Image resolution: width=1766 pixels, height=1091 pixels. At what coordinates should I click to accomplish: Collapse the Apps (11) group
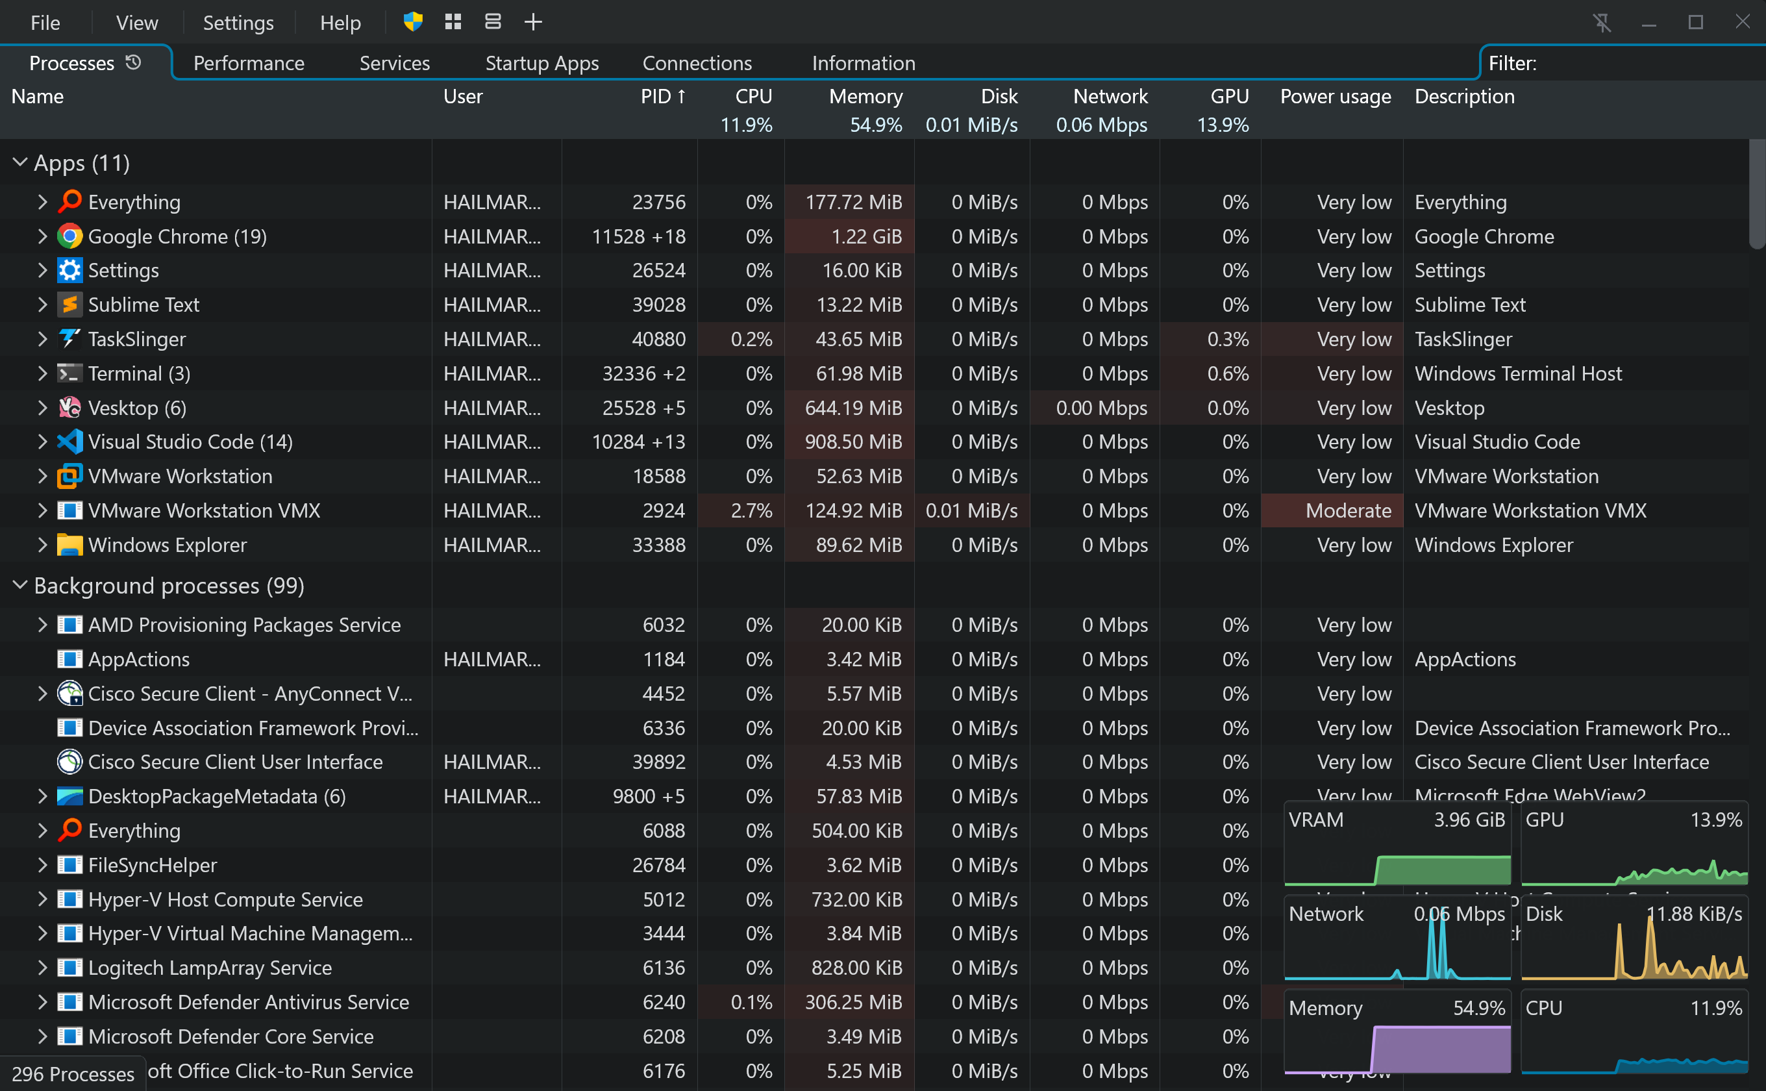(20, 162)
